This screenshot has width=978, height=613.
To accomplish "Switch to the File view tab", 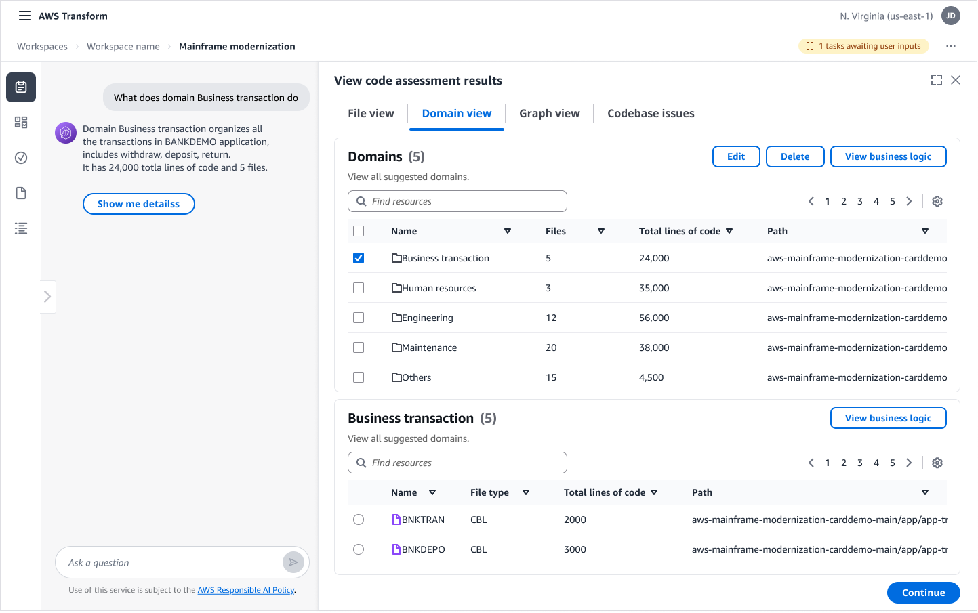I will click(371, 113).
